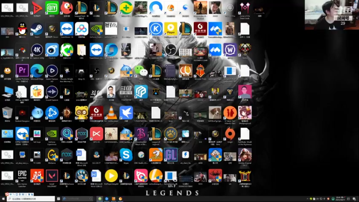Image resolution: width=359 pixels, height=202 pixels.
Task: Open the Windows Start menu
Action: click(x=3, y=198)
